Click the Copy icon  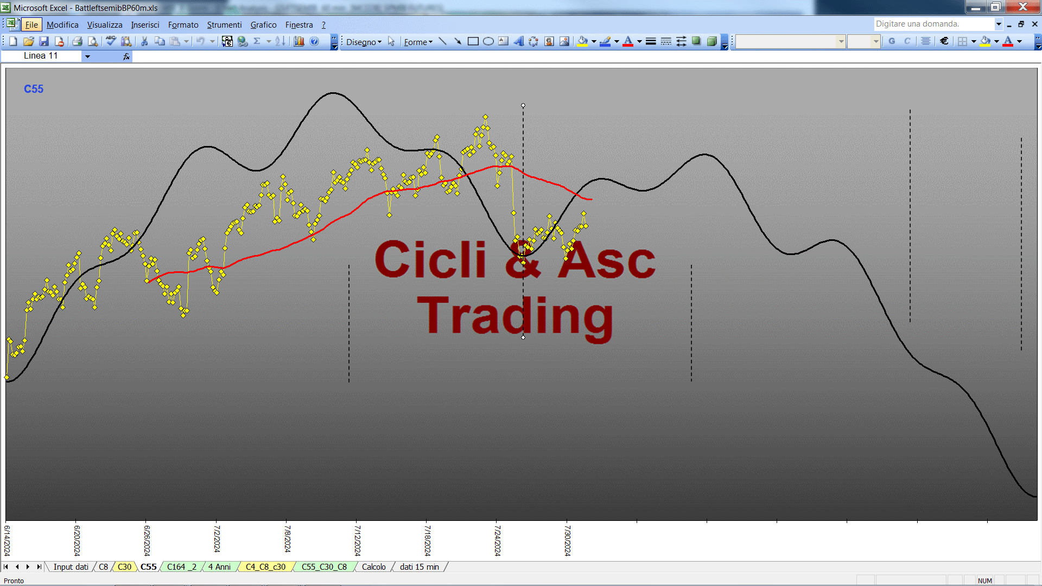(160, 42)
